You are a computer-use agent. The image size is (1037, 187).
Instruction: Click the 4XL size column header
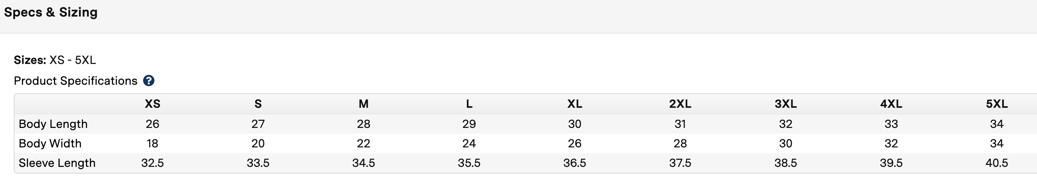coord(891,104)
